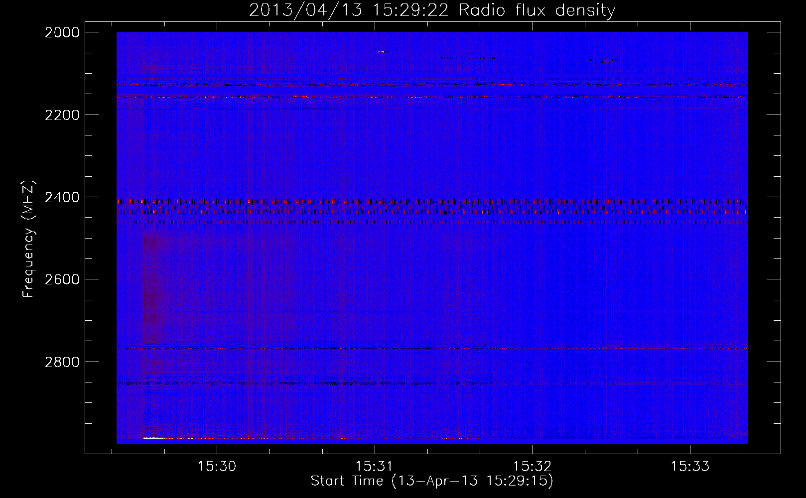This screenshot has width=806, height=498.
Task: Click the "Frequency (MHZ)" y-axis title
Action: coord(29,239)
